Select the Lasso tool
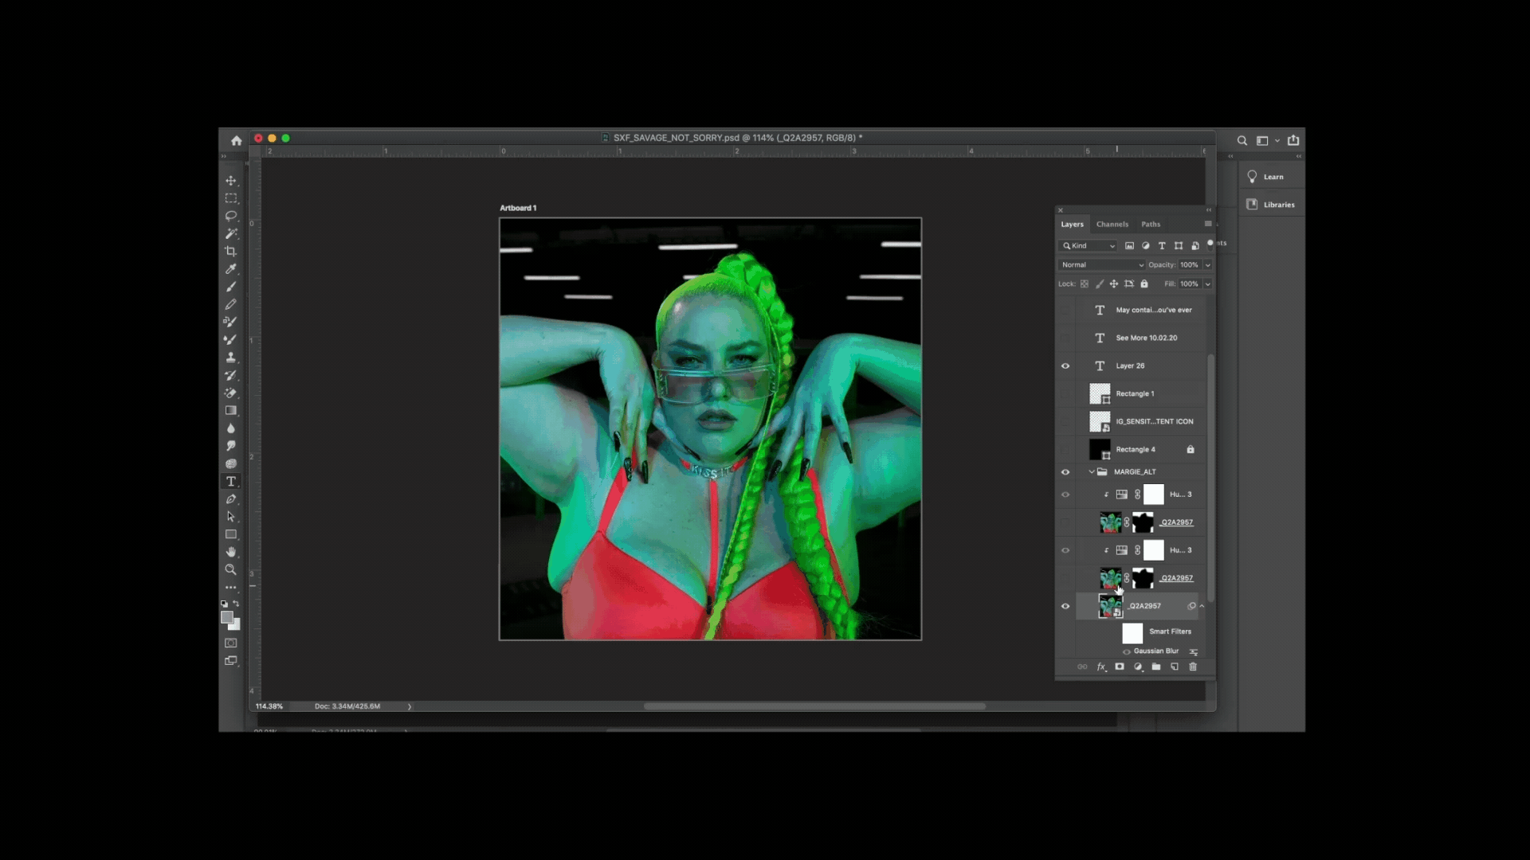The width and height of the screenshot is (1530, 860). click(230, 216)
